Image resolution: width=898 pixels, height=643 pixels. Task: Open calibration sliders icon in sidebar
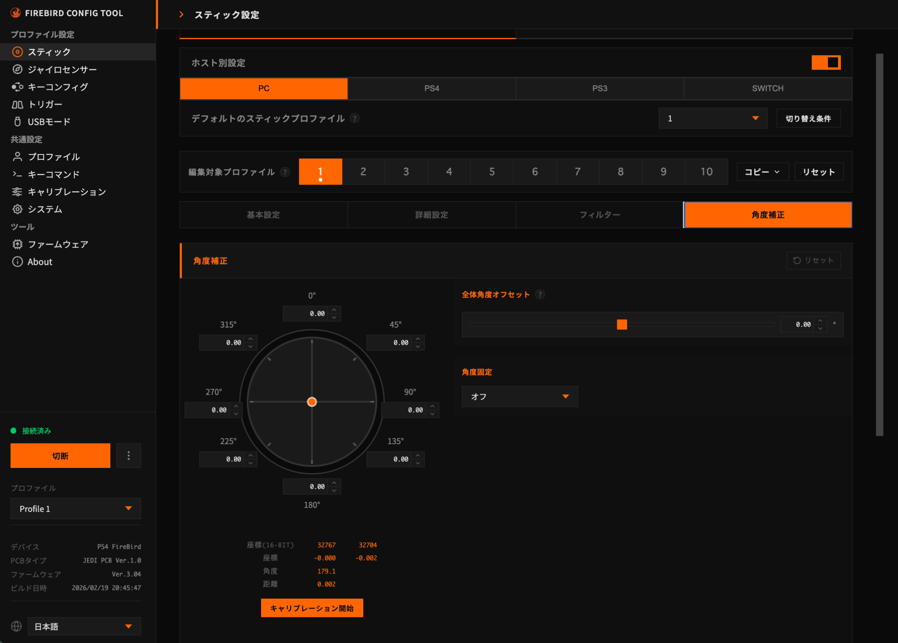pos(17,192)
